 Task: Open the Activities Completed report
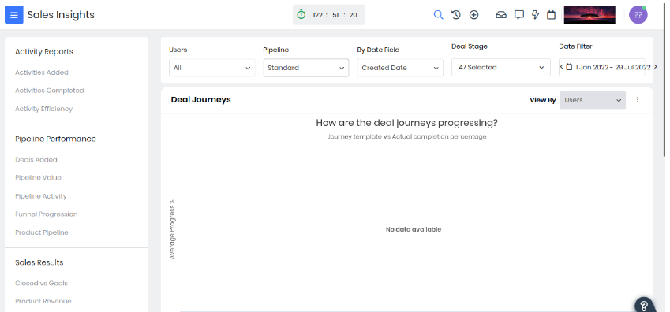tap(50, 91)
